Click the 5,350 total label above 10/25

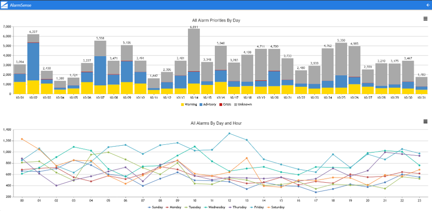341,40
